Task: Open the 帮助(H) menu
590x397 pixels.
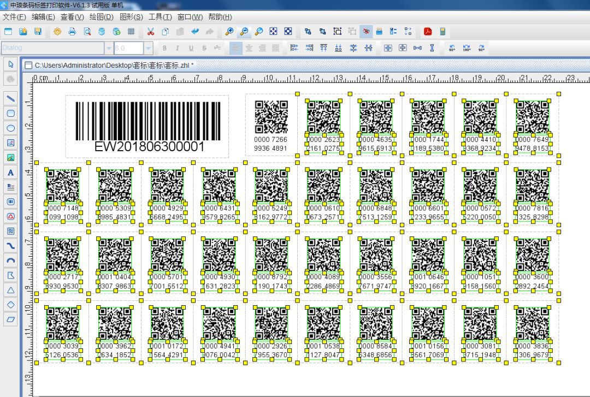Action: coord(220,17)
